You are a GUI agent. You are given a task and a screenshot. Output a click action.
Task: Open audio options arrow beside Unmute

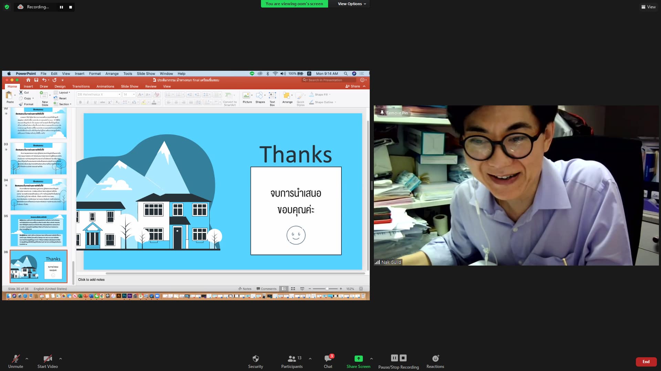27,359
